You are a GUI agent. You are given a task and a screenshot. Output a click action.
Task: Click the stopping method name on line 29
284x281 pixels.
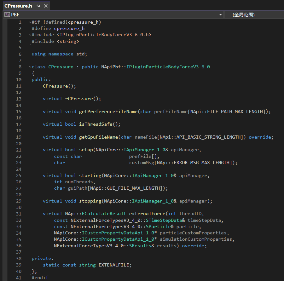pos(90,201)
